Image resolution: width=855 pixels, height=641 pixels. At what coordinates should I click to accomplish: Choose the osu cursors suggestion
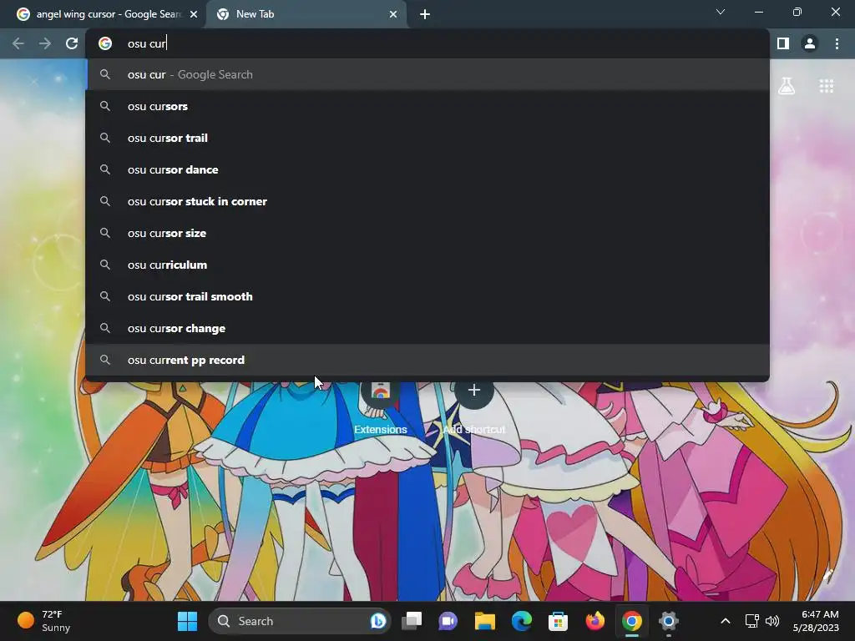pos(428,106)
